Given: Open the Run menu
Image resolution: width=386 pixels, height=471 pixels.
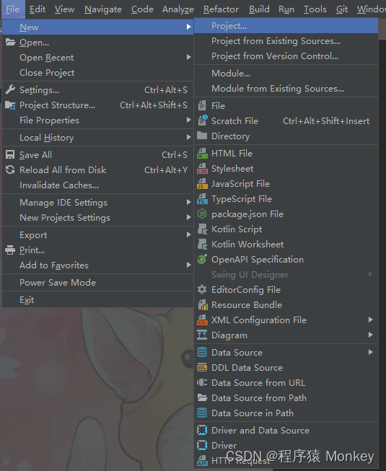Looking at the screenshot, I should [286, 9].
